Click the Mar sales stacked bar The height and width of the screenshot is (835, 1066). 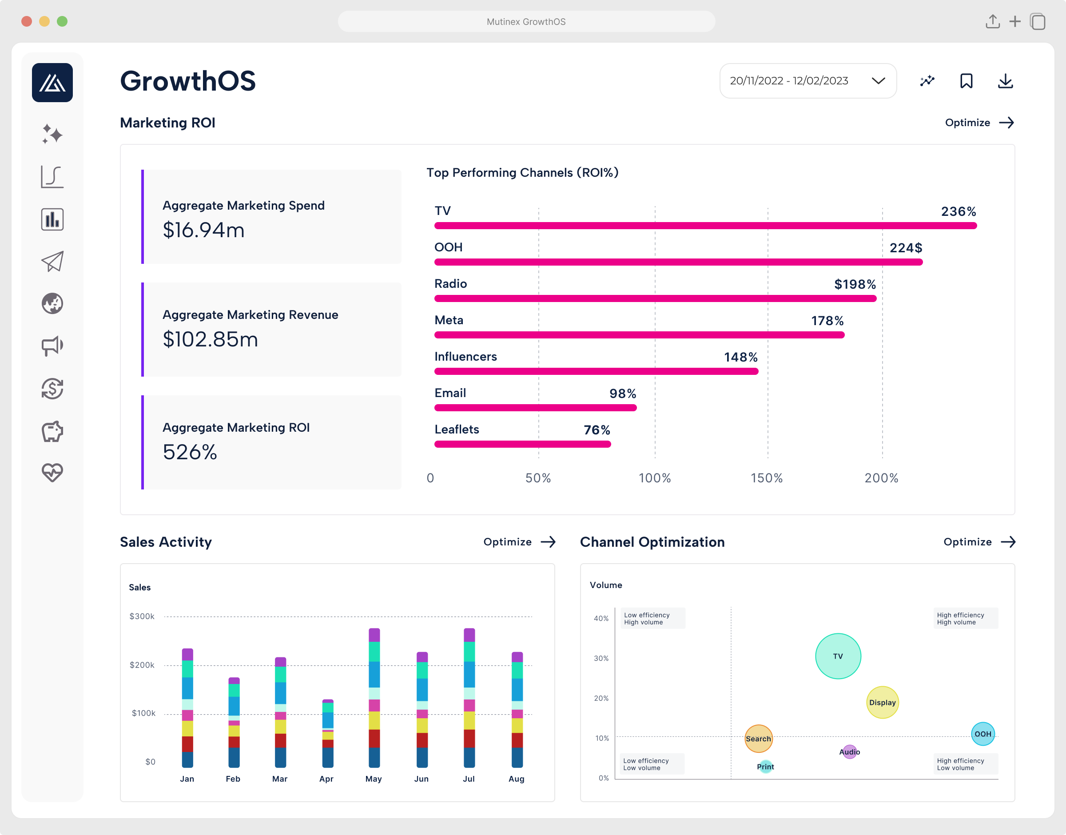281,712
